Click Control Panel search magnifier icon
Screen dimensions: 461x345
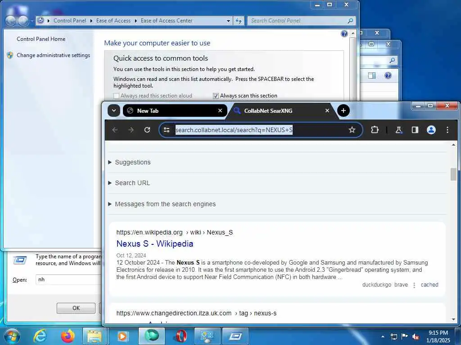pyautogui.click(x=350, y=21)
